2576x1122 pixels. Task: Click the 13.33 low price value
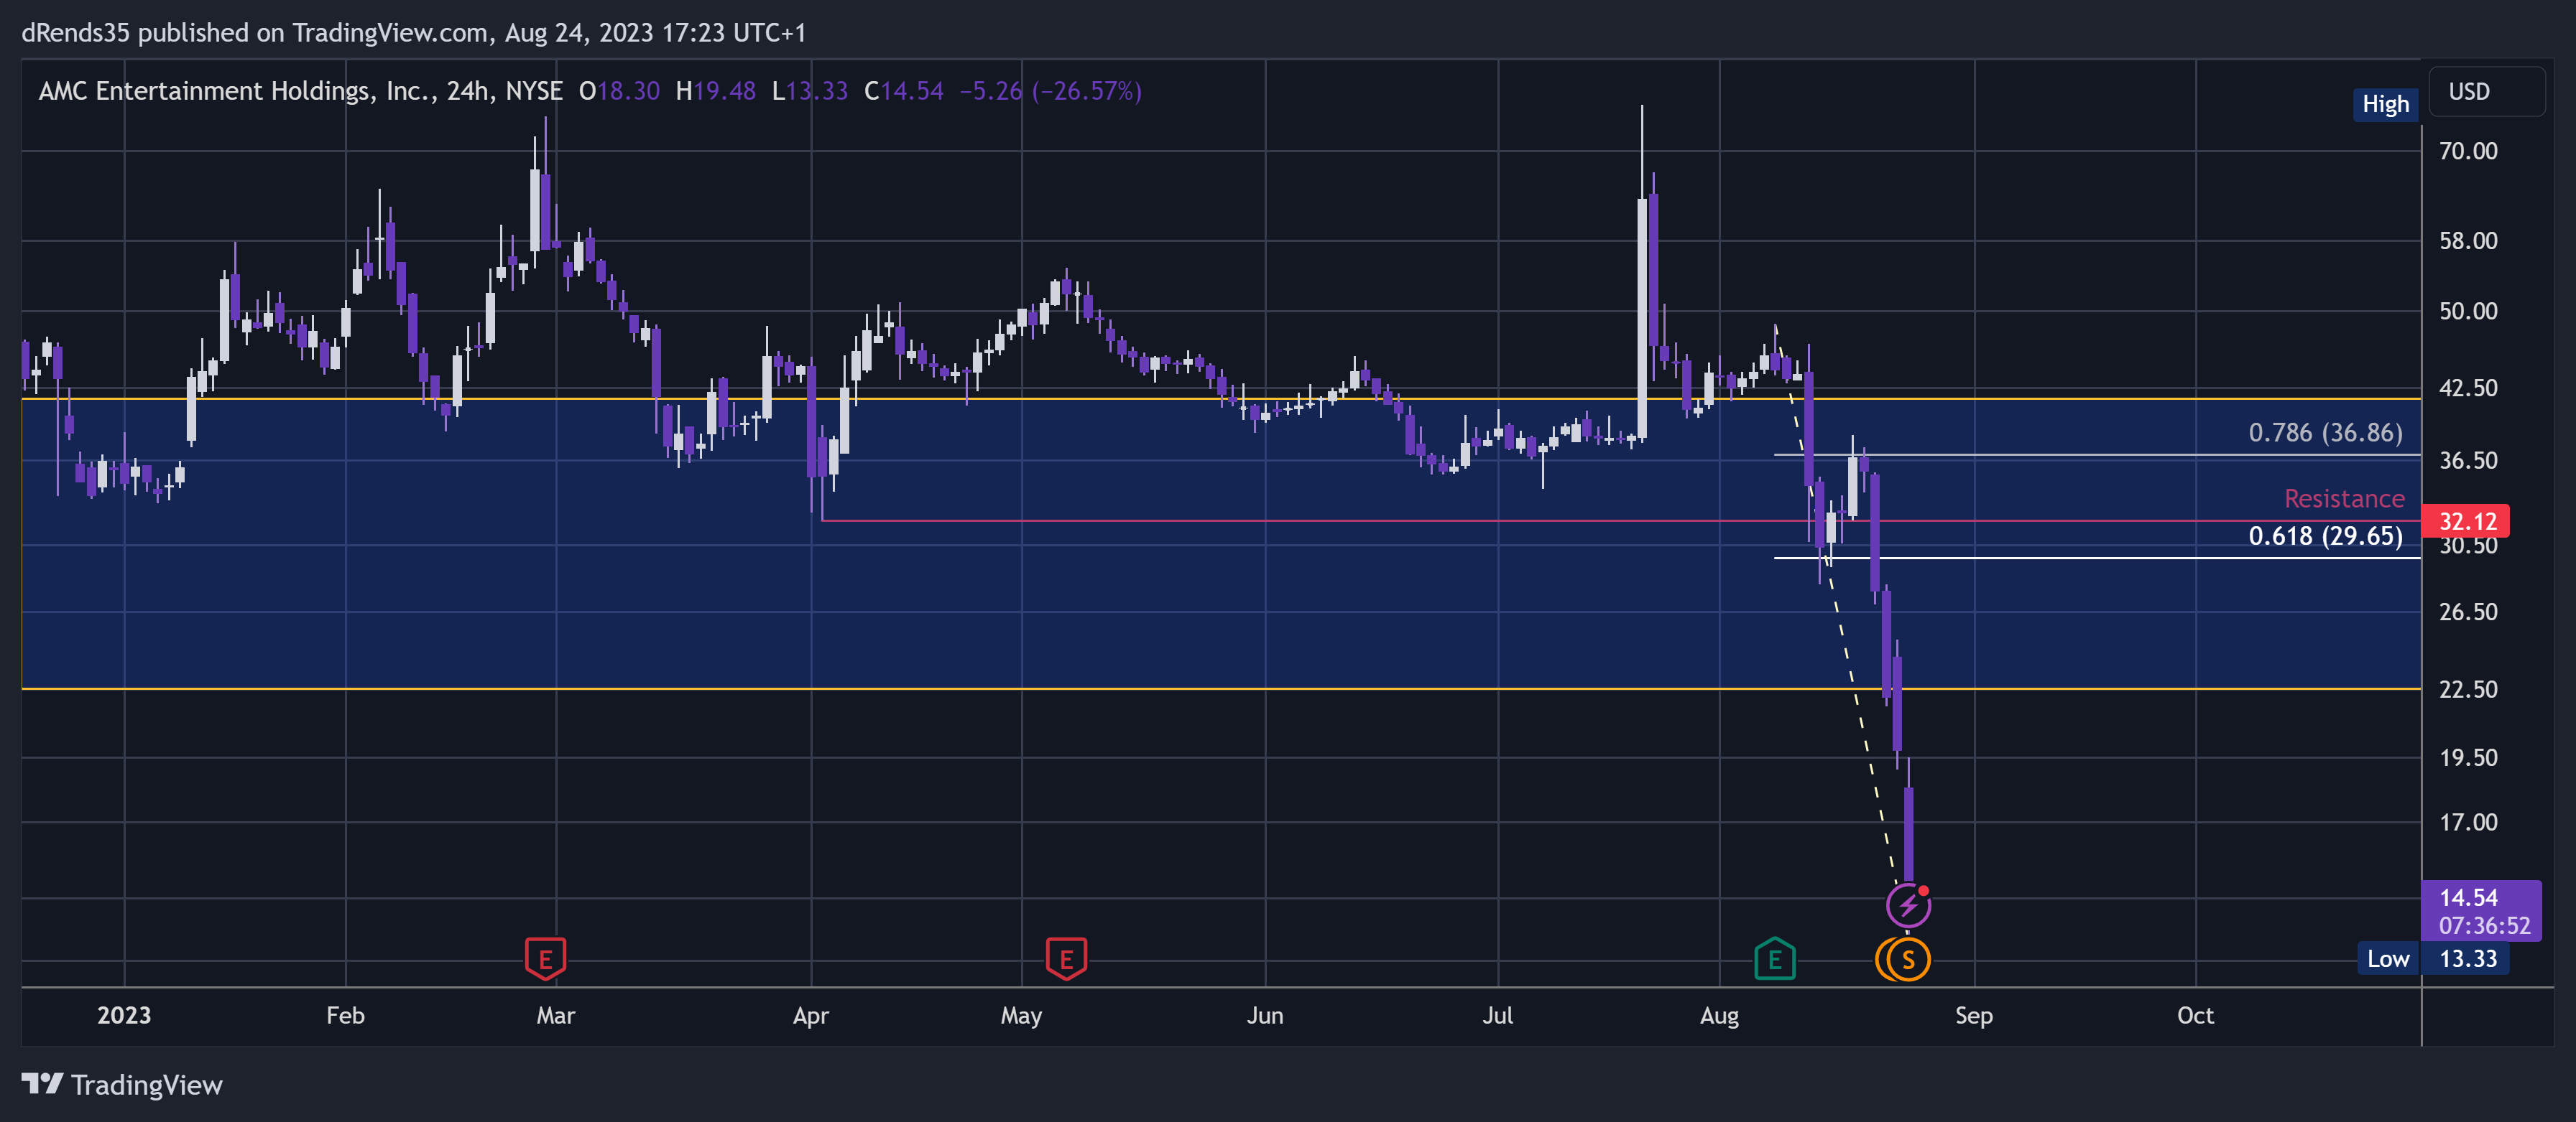tap(2467, 958)
